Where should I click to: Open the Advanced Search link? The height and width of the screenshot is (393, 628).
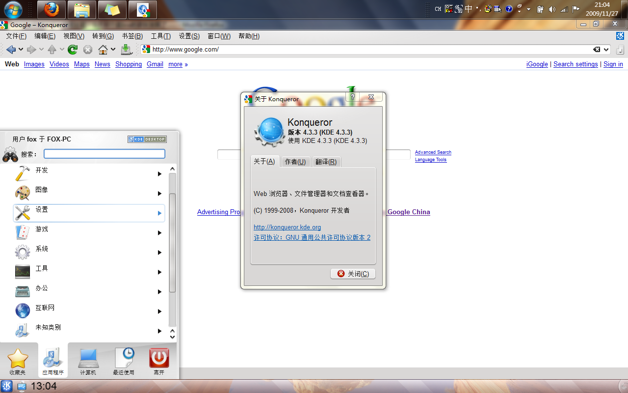[433, 152]
